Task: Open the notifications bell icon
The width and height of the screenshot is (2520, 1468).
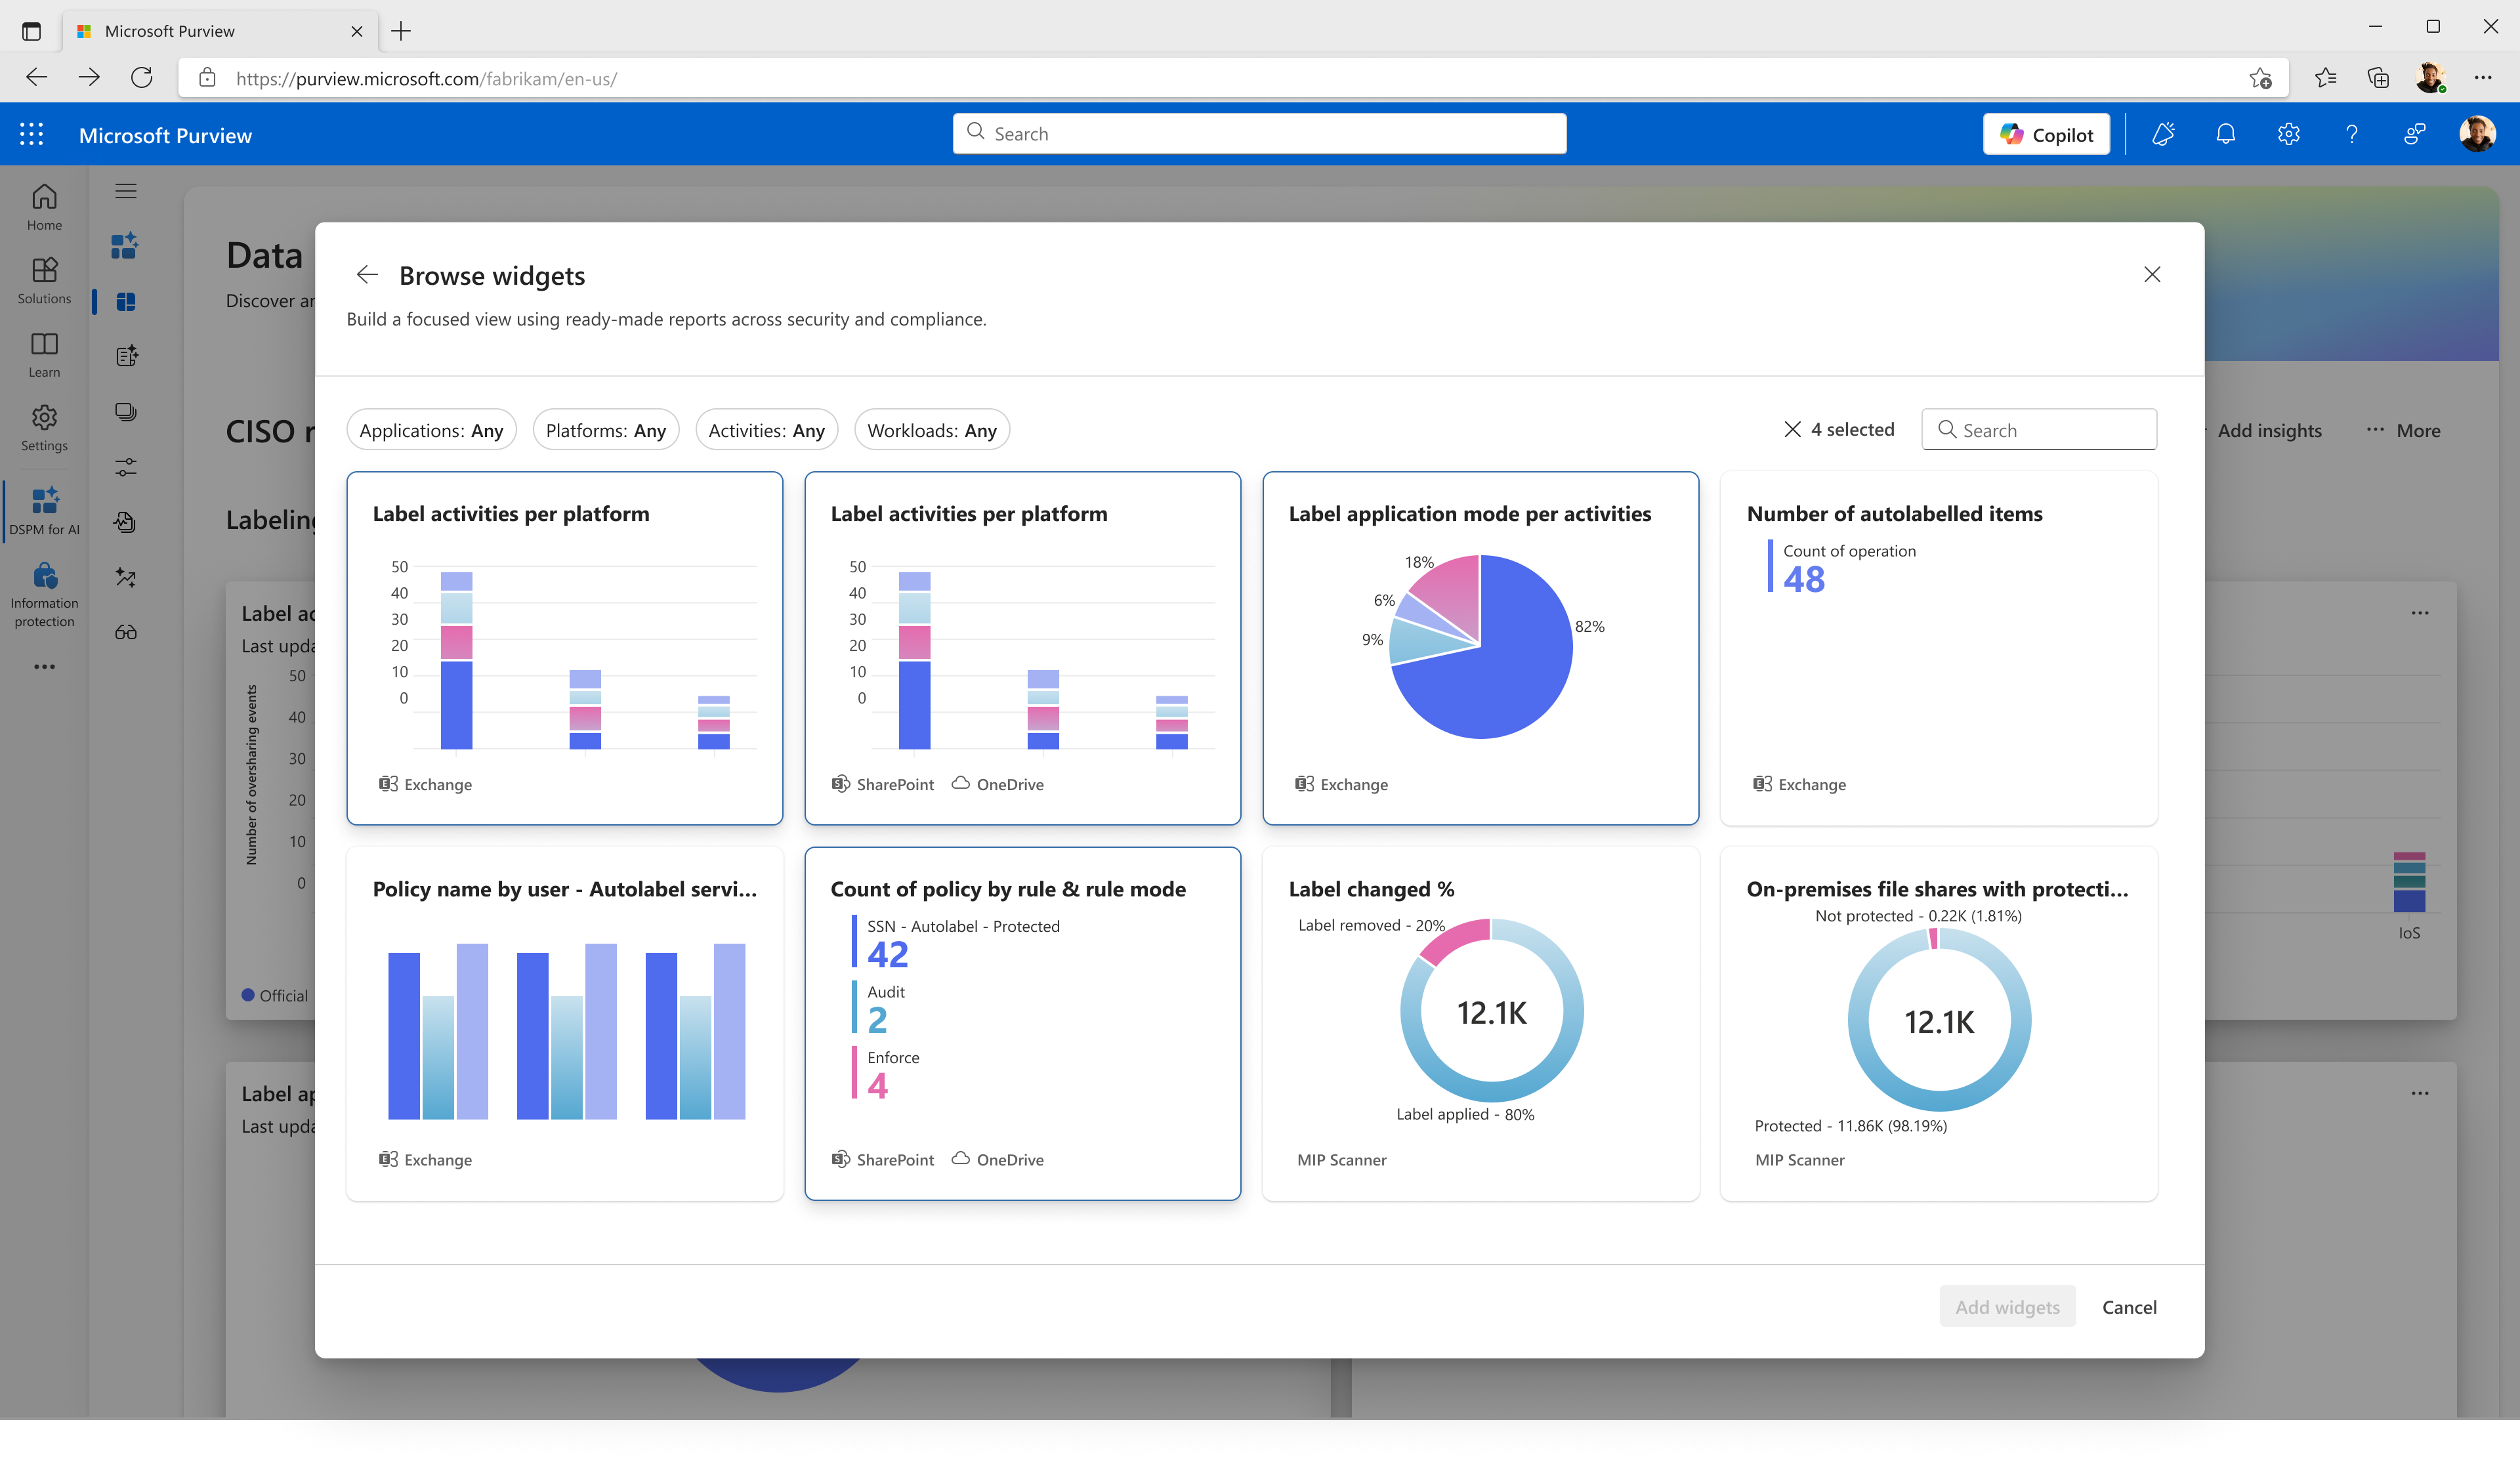Action: 2225,134
